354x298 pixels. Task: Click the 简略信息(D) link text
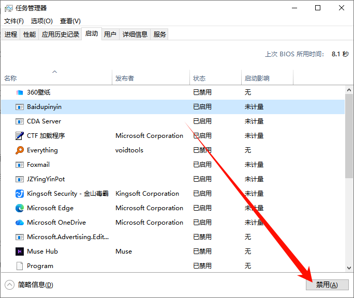(36, 285)
